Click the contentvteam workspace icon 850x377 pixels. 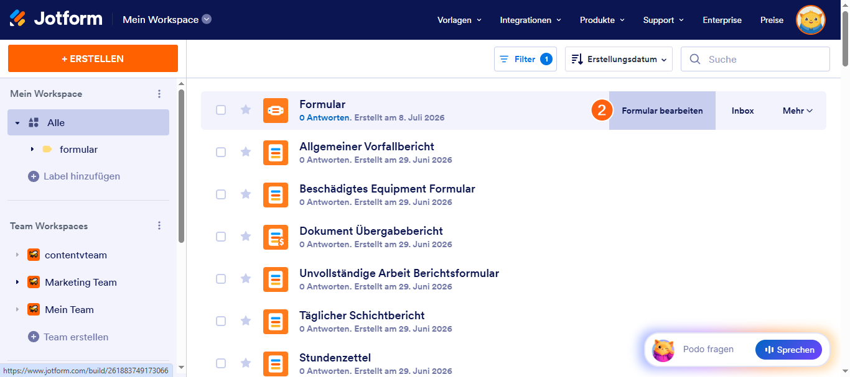click(x=34, y=255)
